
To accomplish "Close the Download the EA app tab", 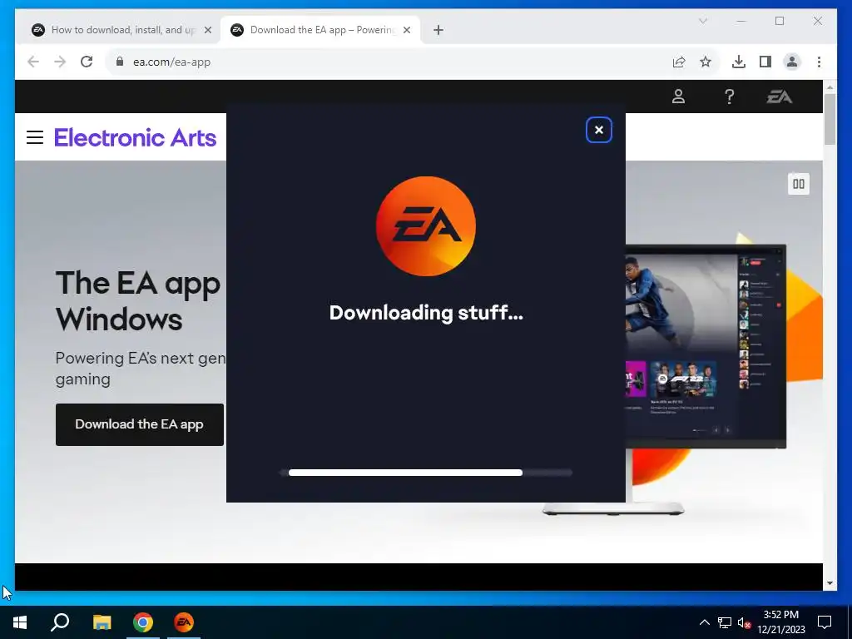I will 406,30.
